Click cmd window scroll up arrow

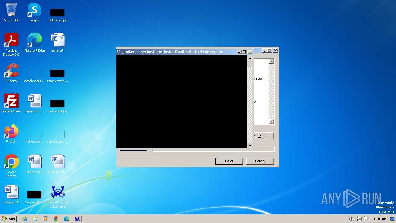point(250,58)
